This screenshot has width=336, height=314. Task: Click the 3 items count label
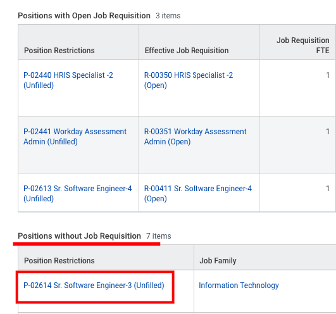coord(168,16)
